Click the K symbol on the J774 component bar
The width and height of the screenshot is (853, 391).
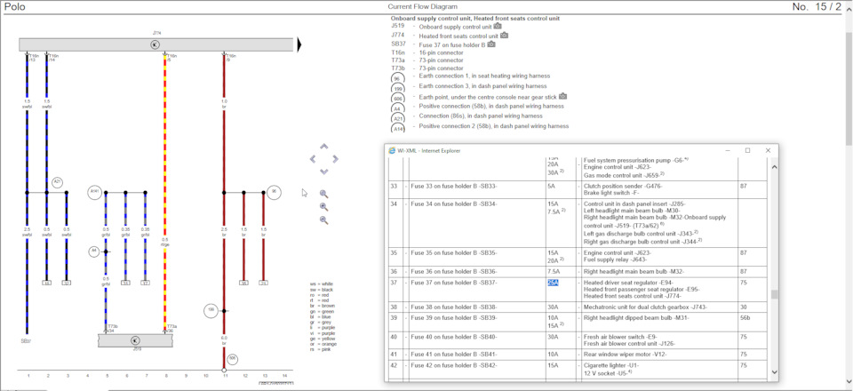point(155,44)
